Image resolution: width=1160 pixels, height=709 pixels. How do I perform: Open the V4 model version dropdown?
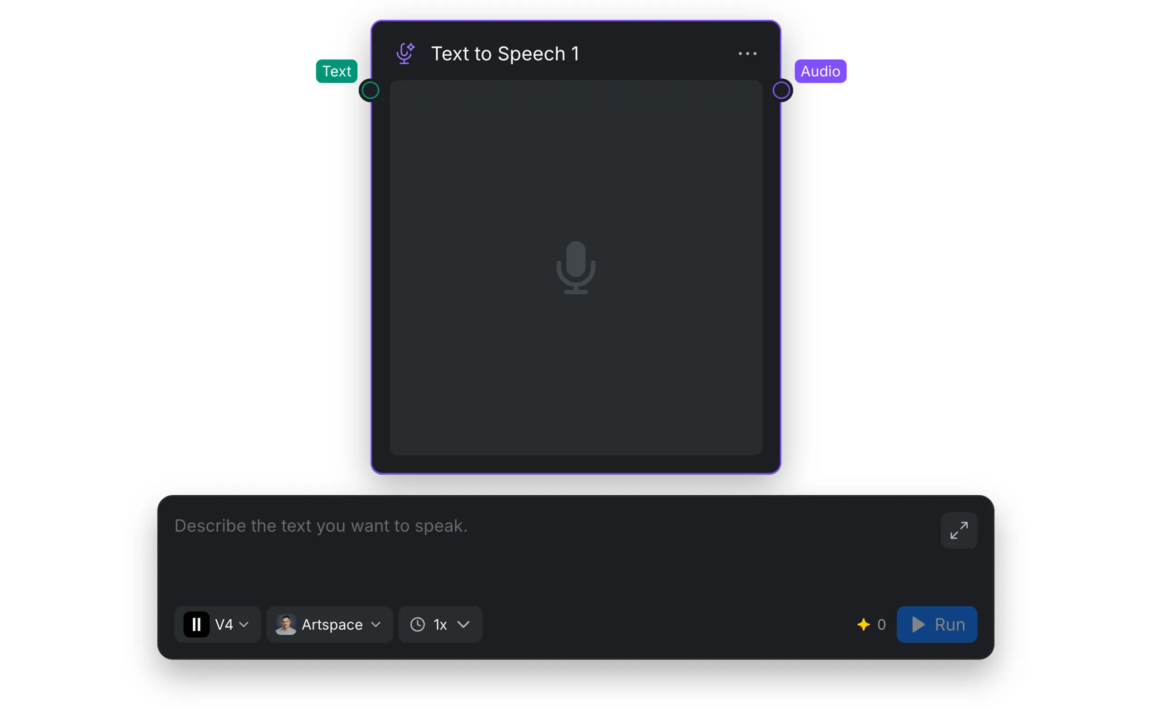pos(218,625)
